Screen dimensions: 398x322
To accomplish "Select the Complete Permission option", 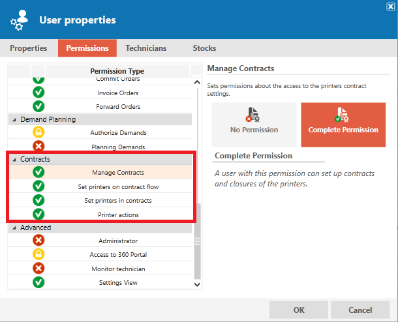I will tap(343, 124).
